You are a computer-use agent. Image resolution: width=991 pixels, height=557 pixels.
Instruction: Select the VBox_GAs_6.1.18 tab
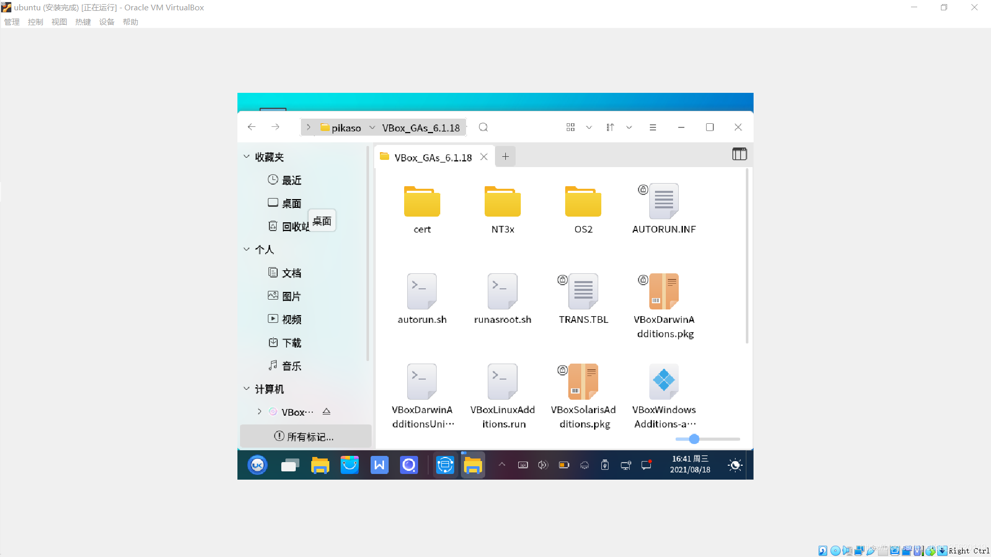[x=433, y=157]
